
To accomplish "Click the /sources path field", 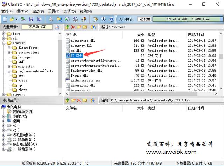I will [x=167, y=27].
